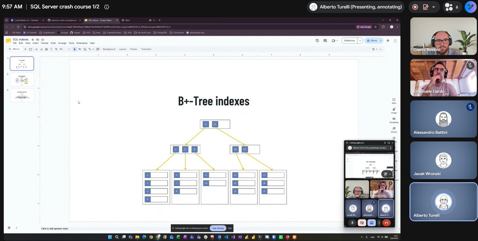Click the Background toolbar button

coord(109,49)
